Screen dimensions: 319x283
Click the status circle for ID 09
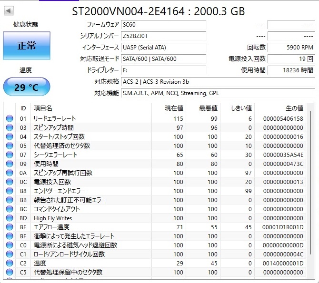10,164
